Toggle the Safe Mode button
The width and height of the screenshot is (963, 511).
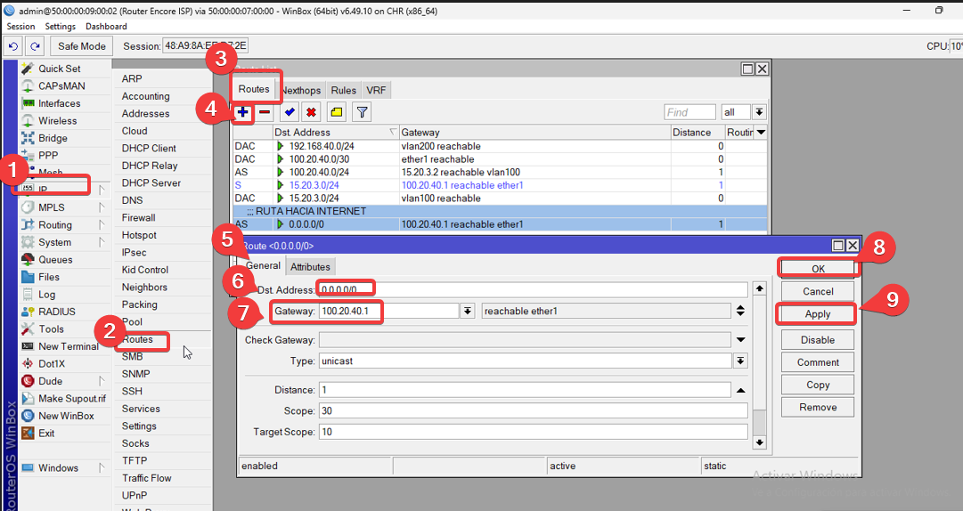point(82,46)
